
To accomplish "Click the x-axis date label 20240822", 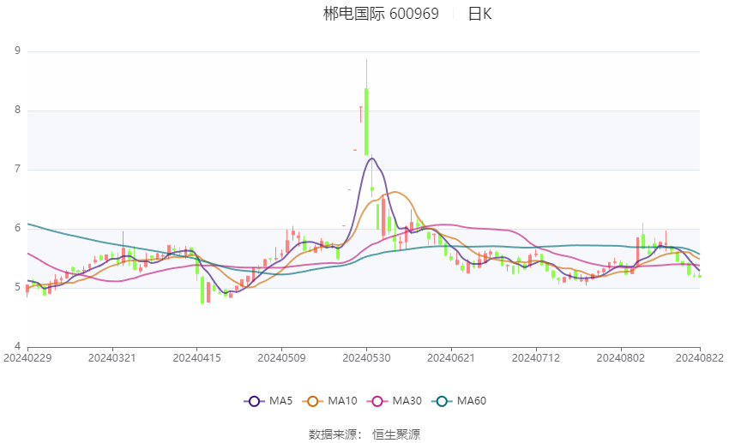I will pos(700,358).
